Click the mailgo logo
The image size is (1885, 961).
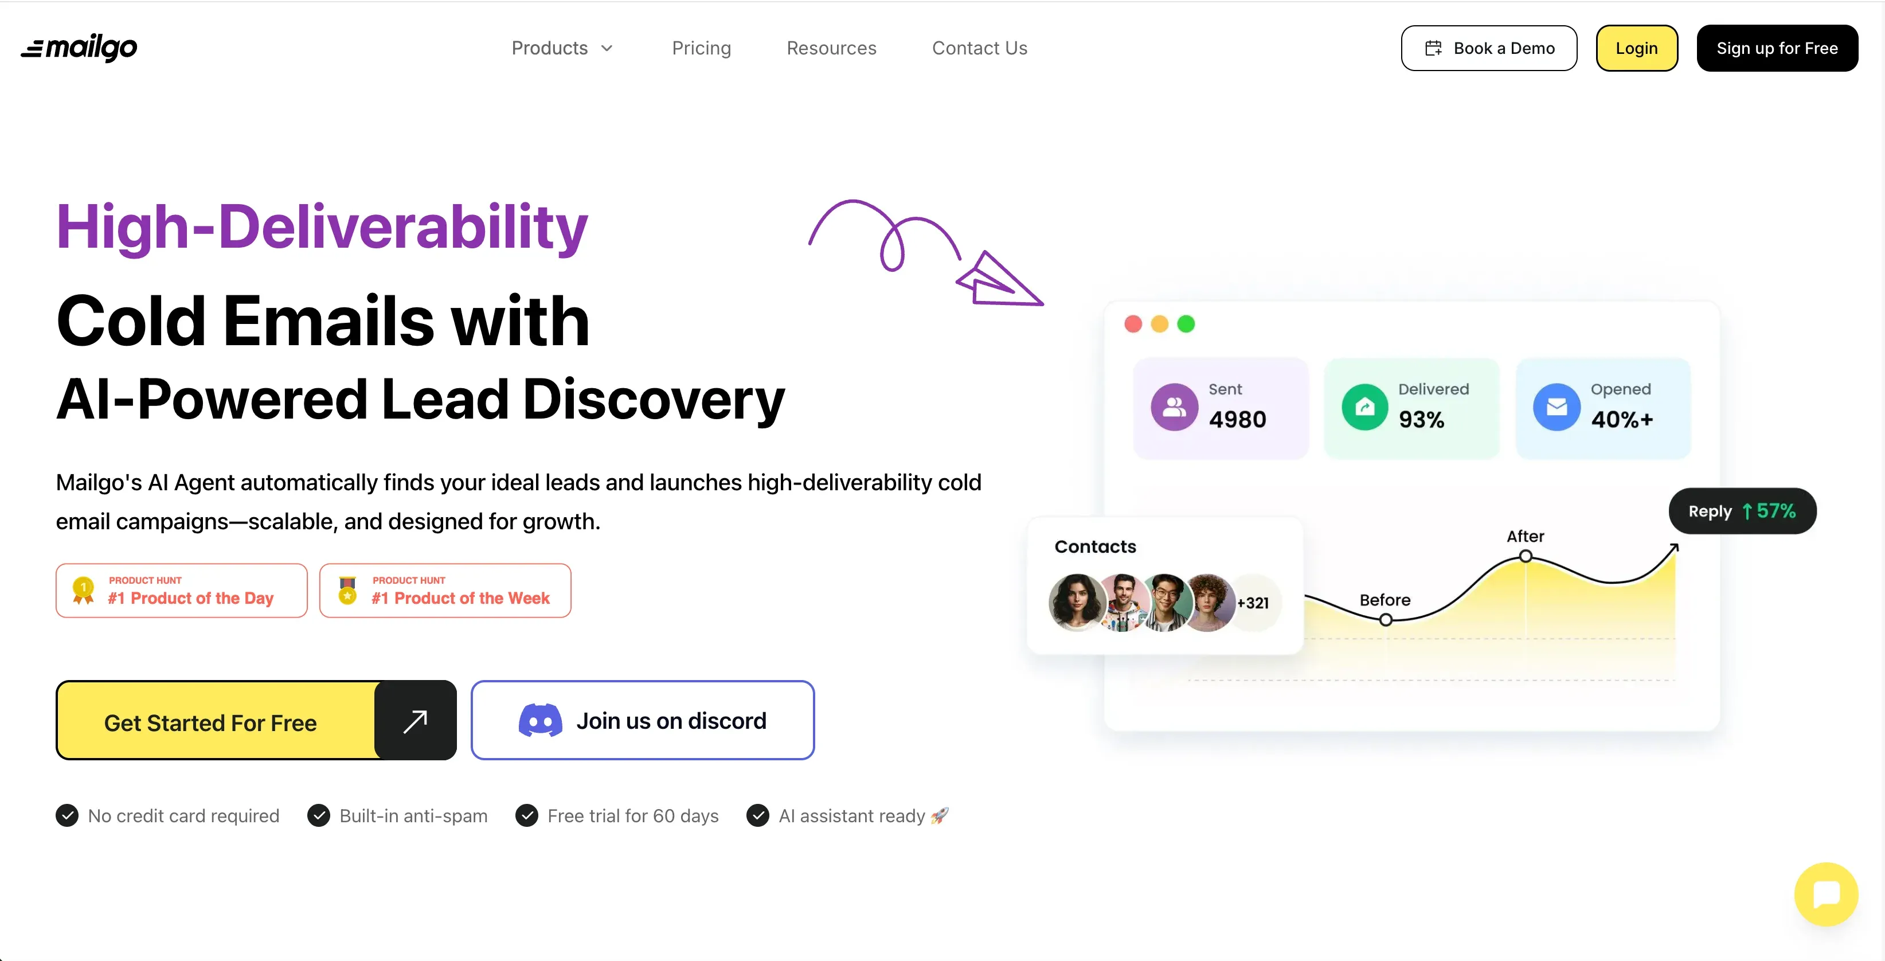79,48
